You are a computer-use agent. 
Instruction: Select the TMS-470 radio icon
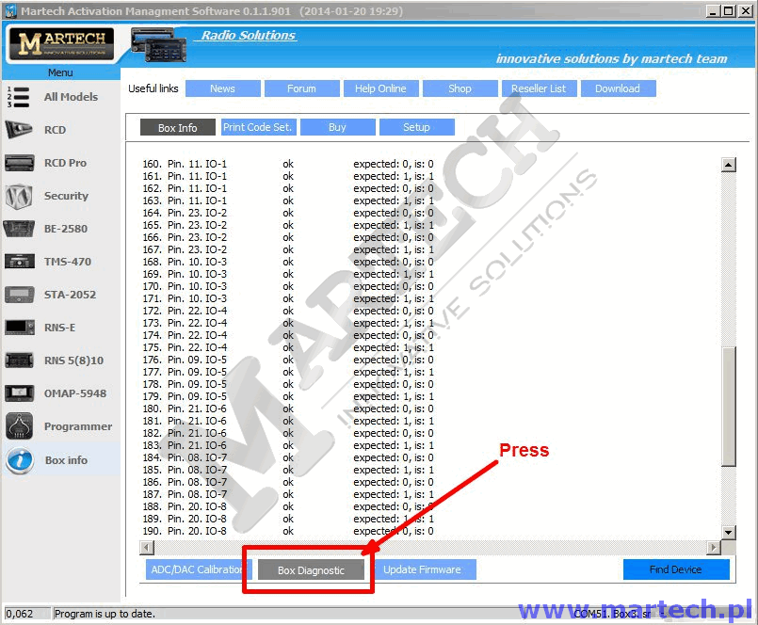point(20,262)
